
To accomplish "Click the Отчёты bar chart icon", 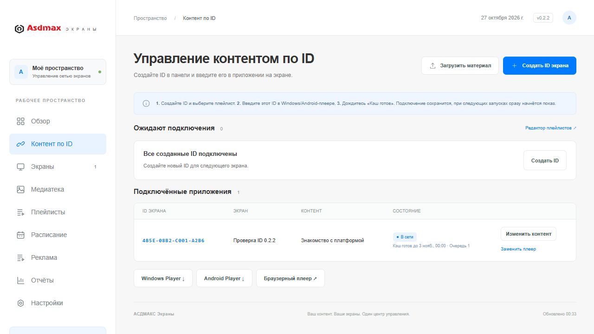I will (x=20, y=280).
